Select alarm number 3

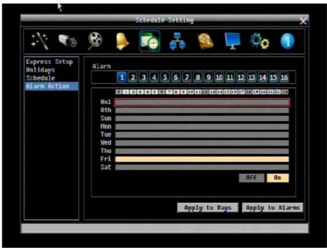[x=144, y=77]
